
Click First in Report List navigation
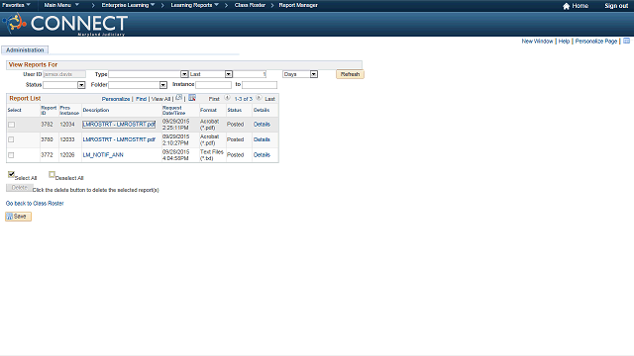click(x=214, y=99)
